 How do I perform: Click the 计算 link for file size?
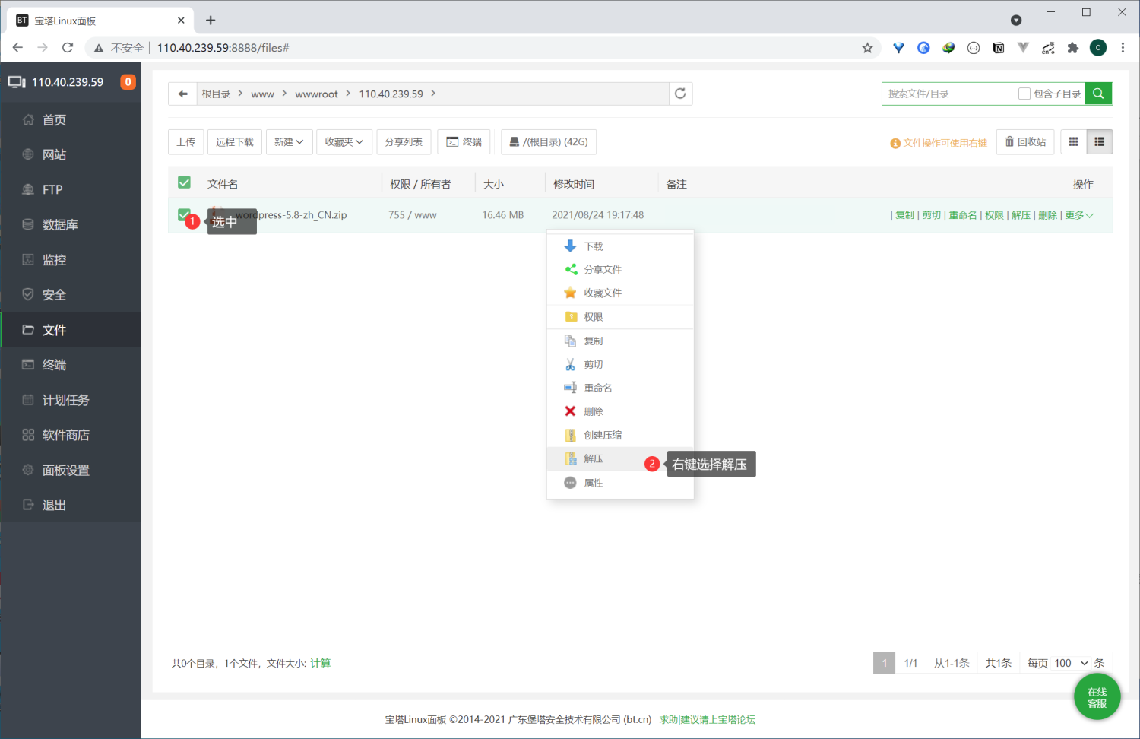point(320,663)
